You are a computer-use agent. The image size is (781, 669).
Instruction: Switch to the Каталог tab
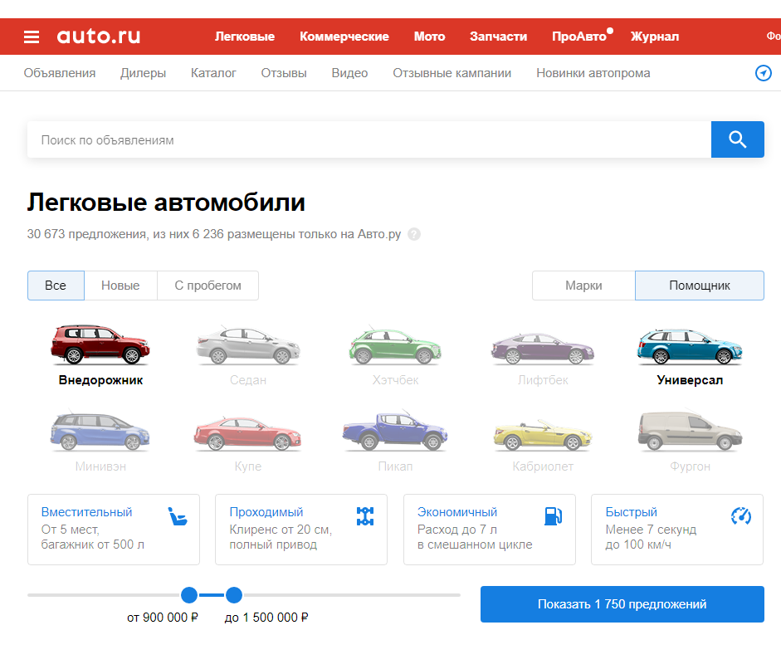(212, 73)
